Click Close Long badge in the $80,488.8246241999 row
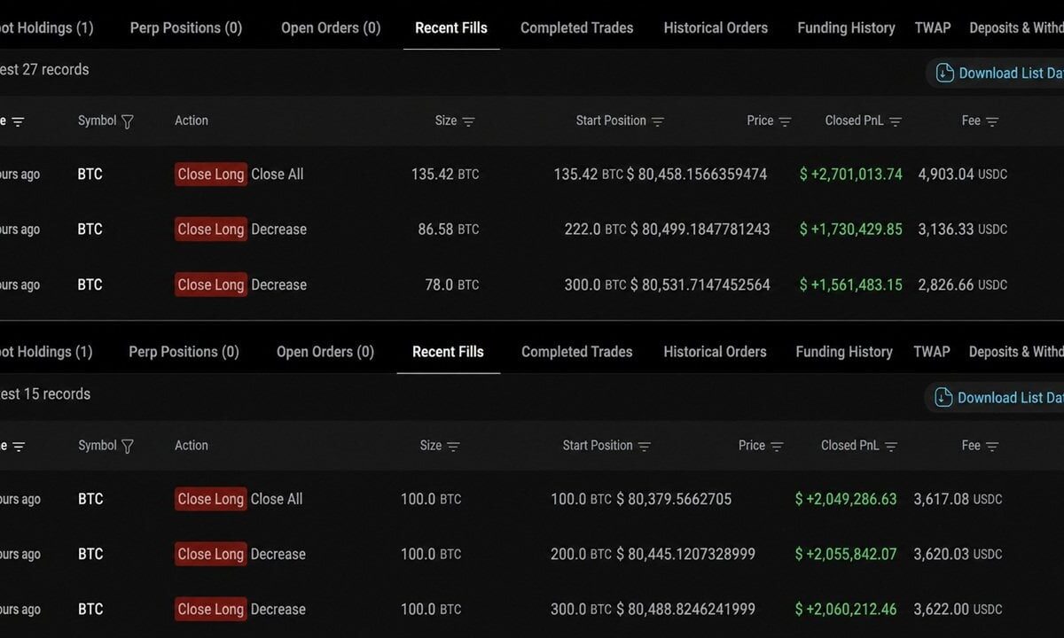The width and height of the screenshot is (1064, 638). 211,610
